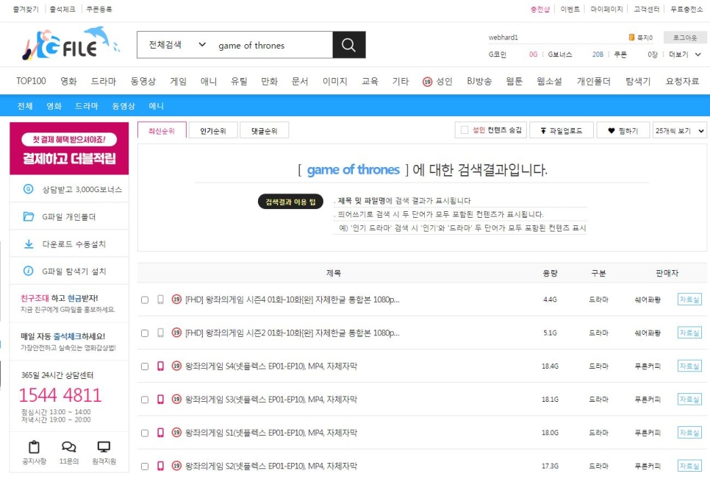Click red mobile icon on 왕좌의게임 S2 row
710x482 pixels.
coord(160,466)
